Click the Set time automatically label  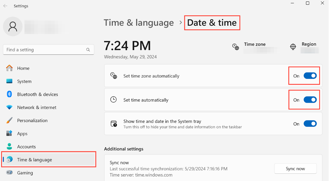[146, 100]
